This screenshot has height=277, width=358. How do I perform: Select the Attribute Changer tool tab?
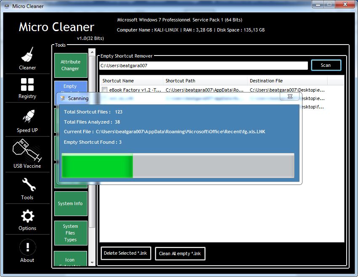[70, 65]
